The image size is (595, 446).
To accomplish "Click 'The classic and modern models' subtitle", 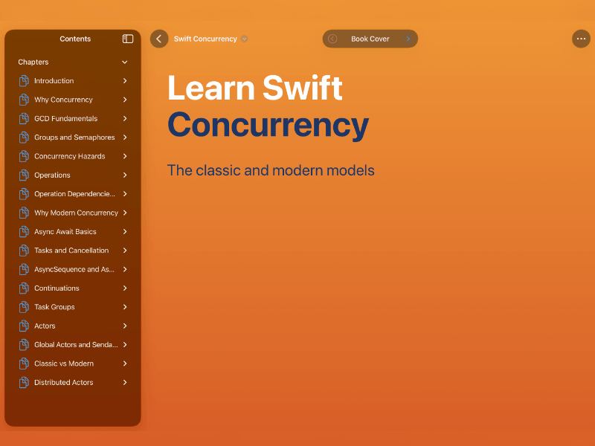I will tap(271, 170).
